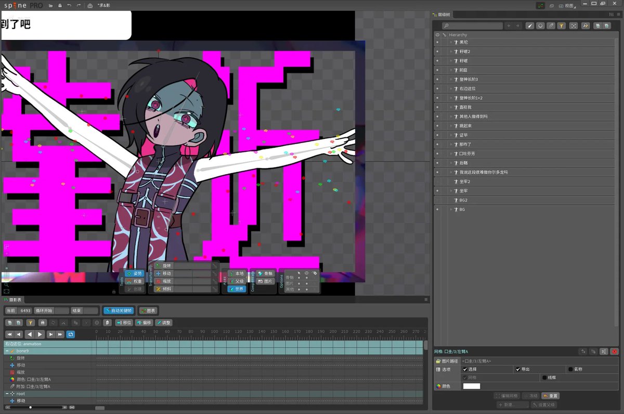Select the 权重 weights tool
Viewport: 624px width, 414px height.
(134, 281)
